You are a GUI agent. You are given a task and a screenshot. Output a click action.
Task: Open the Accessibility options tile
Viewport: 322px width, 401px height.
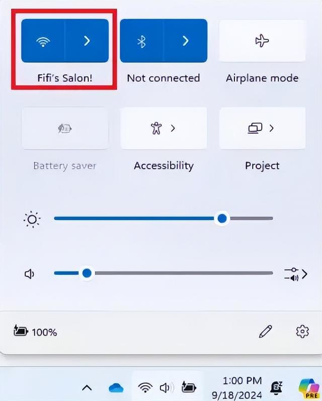pos(164,128)
